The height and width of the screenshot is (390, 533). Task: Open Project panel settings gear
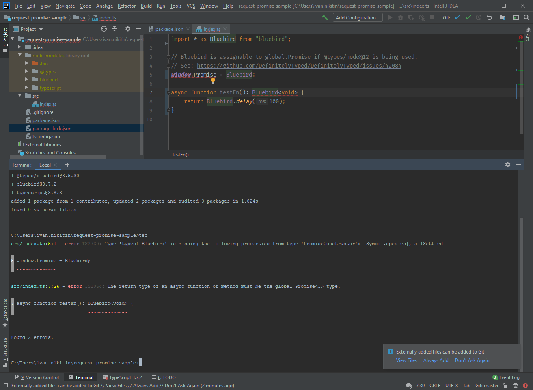(x=128, y=29)
